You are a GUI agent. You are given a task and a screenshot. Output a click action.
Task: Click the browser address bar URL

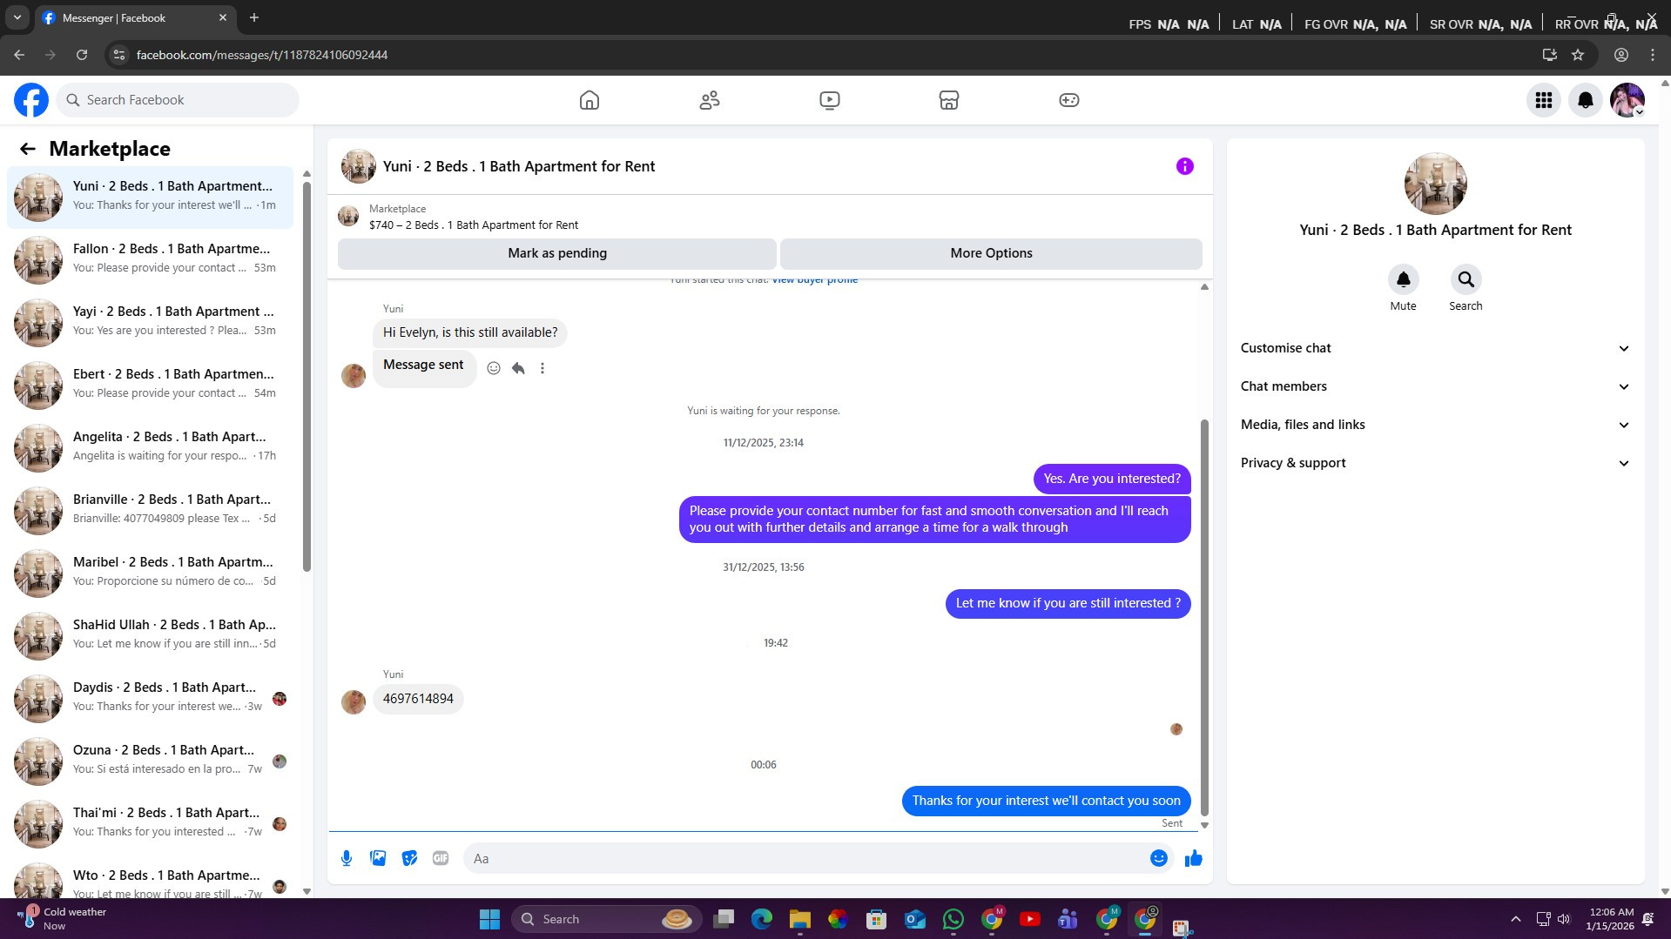click(x=262, y=55)
